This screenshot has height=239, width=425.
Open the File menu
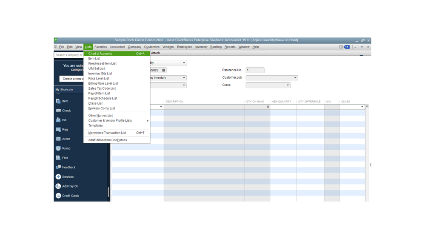62,47
